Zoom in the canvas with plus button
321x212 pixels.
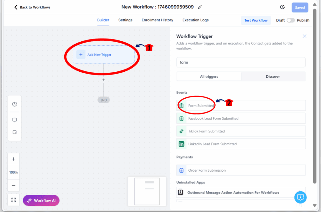pyautogui.click(x=13, y=159)
